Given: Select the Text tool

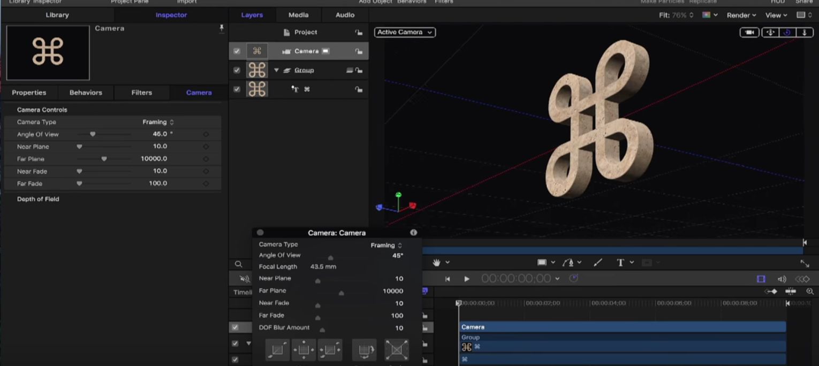Looking at the screenshot, I should 620,263.
